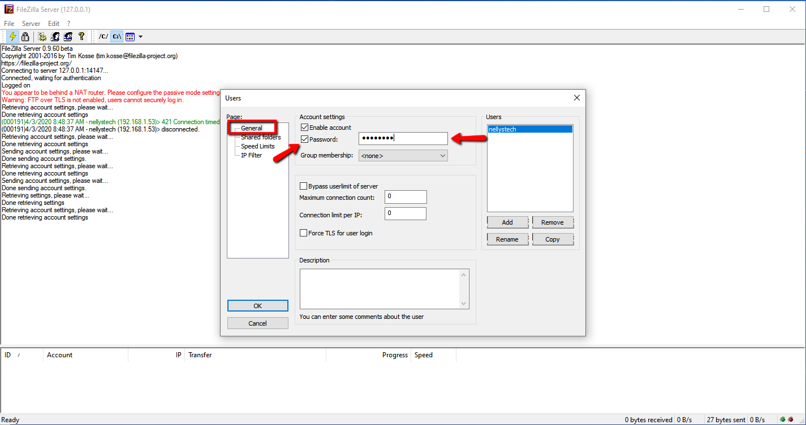
Task: Click the IP column header
Action: tap(157, 355)
